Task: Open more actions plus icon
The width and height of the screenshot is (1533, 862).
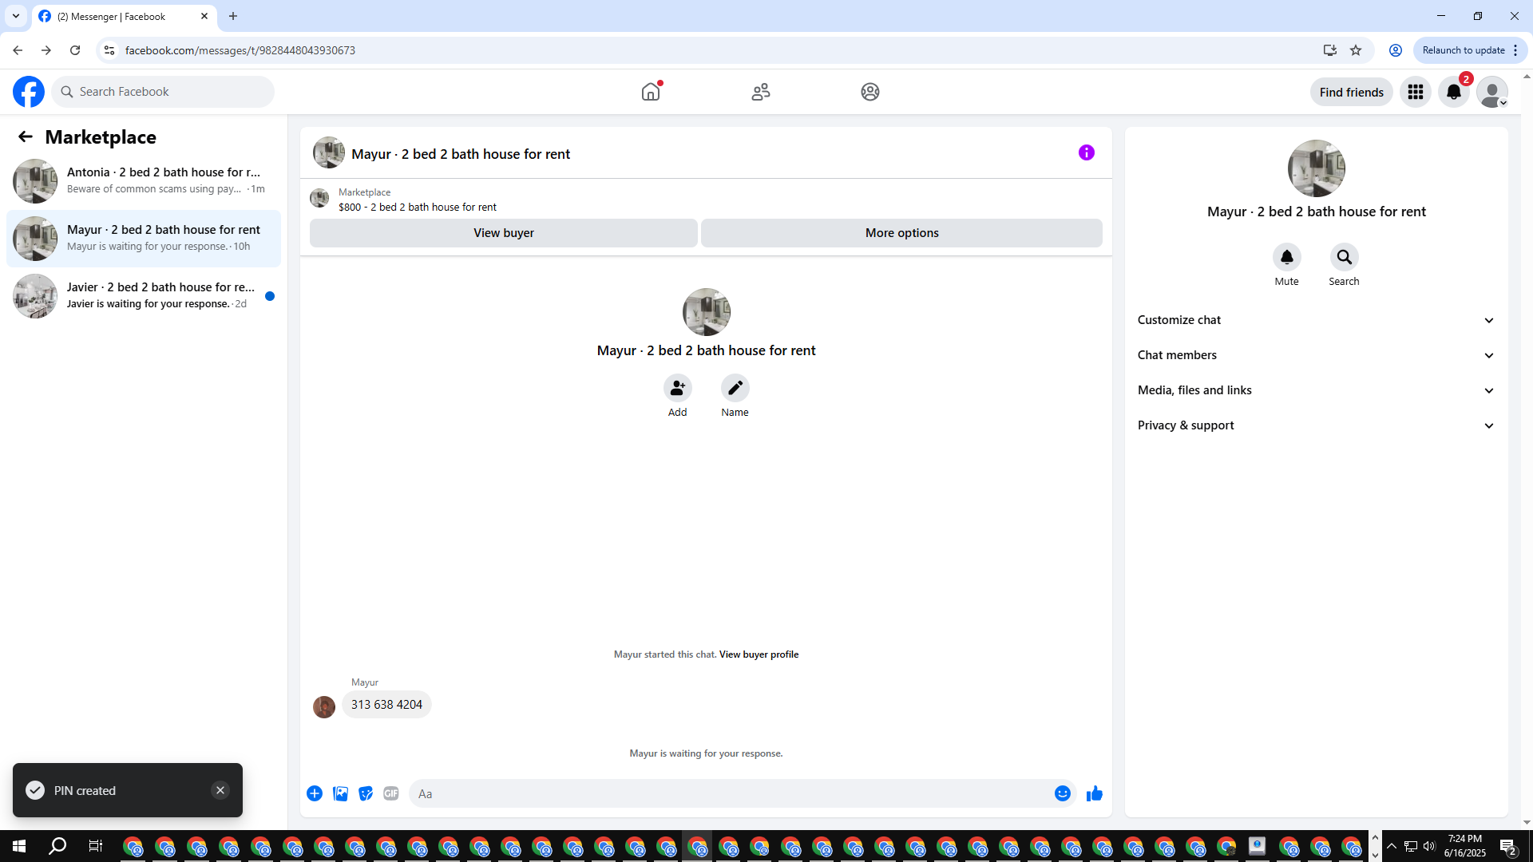Action: coord(315,793)
